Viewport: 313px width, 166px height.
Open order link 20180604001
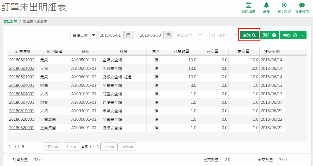click(x=21, y=85)
